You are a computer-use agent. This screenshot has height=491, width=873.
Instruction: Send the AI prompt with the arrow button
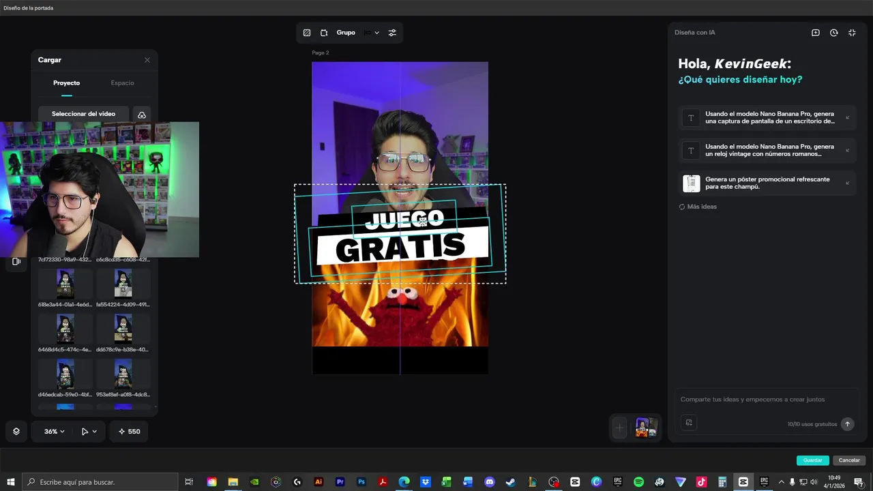click(x=847, y=423)
